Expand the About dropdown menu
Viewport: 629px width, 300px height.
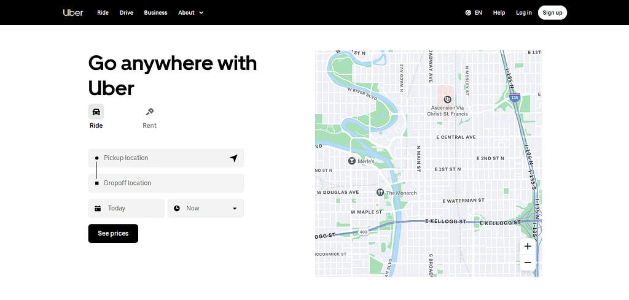tap(190, 12)
